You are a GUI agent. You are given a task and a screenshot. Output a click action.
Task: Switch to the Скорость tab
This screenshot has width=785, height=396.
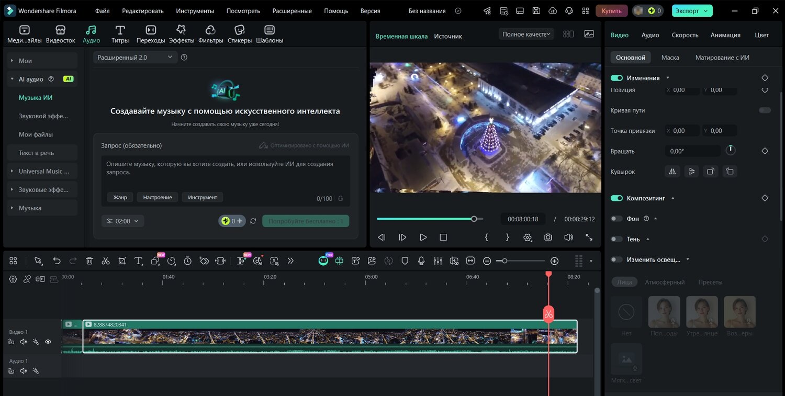685,35
